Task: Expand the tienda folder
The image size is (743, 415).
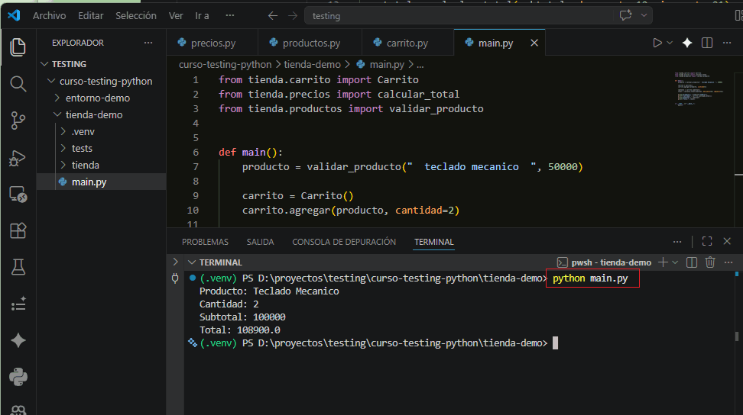Action: click(x=63, y=165)
